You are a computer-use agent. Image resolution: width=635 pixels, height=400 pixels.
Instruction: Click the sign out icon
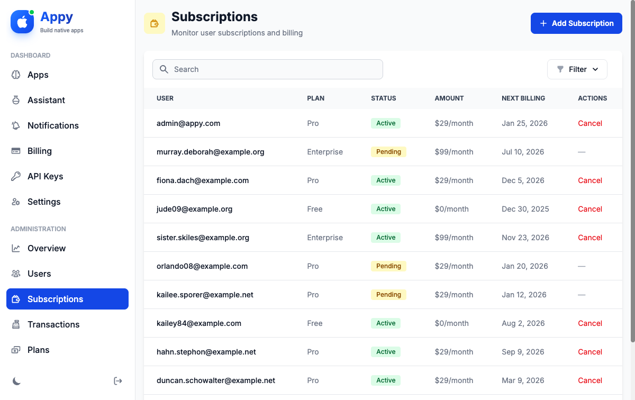click(117, 380)
